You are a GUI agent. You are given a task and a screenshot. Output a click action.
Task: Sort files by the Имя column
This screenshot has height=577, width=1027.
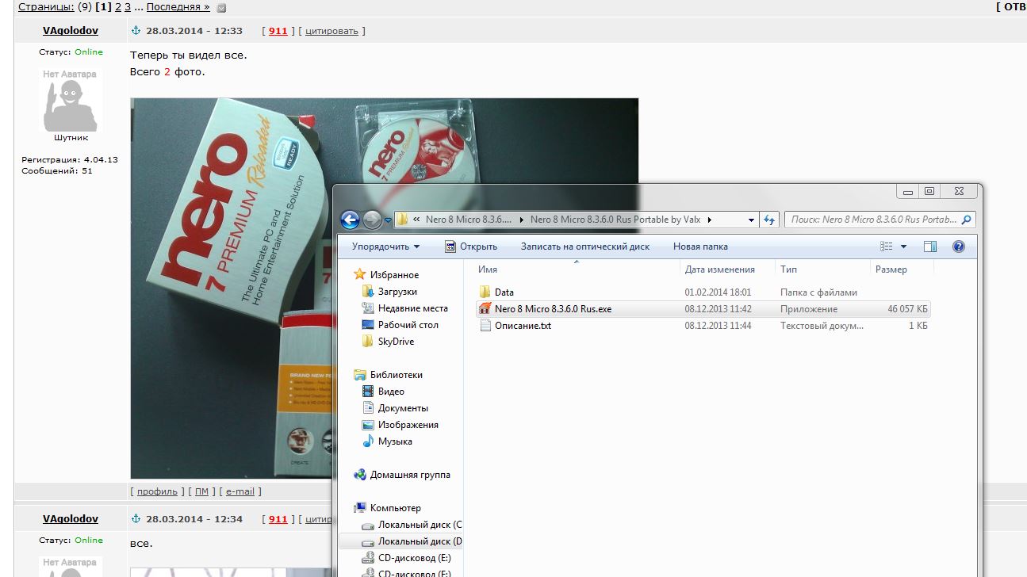(x=577, y=269)
